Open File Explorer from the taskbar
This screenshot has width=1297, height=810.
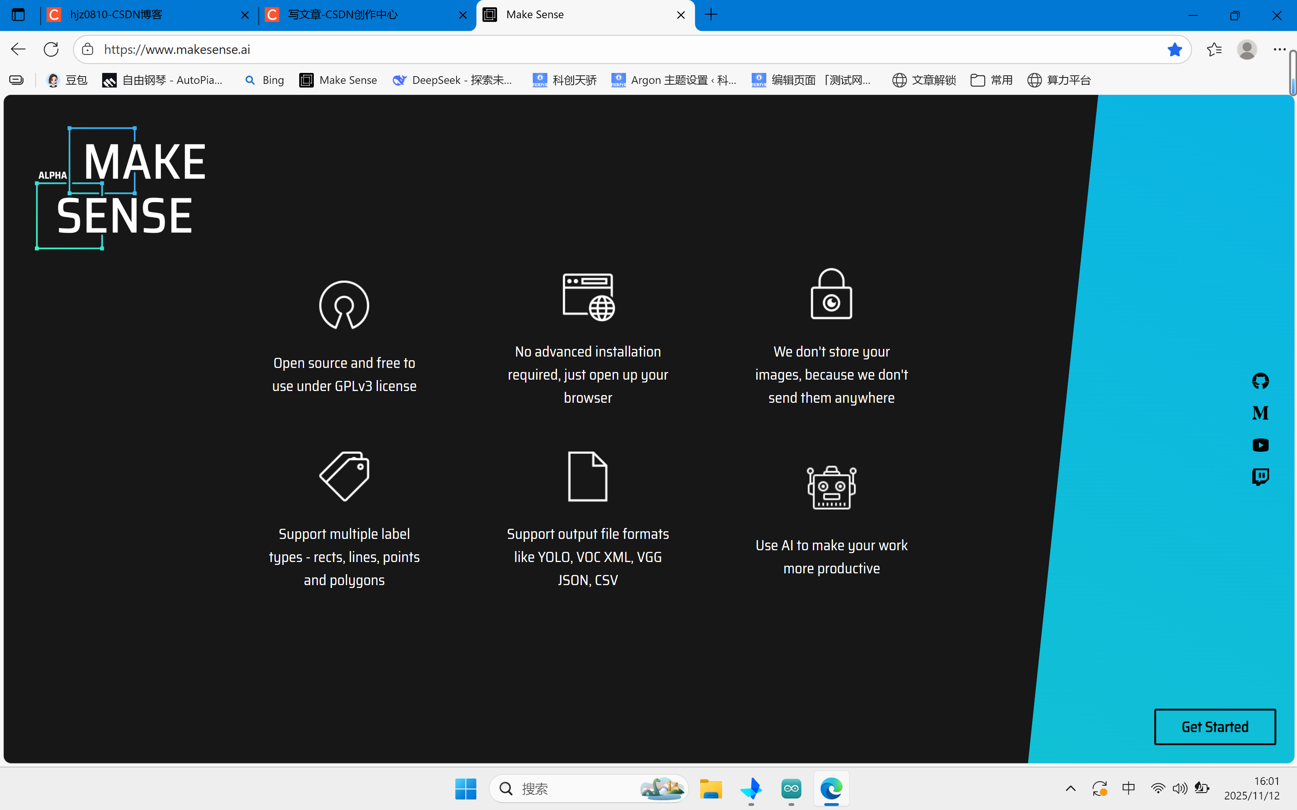(711, 789)
